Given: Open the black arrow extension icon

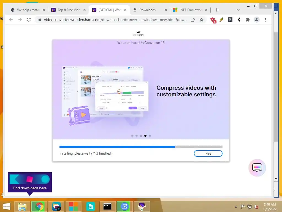Looking at the screenshot, I should tap(239, 20).
